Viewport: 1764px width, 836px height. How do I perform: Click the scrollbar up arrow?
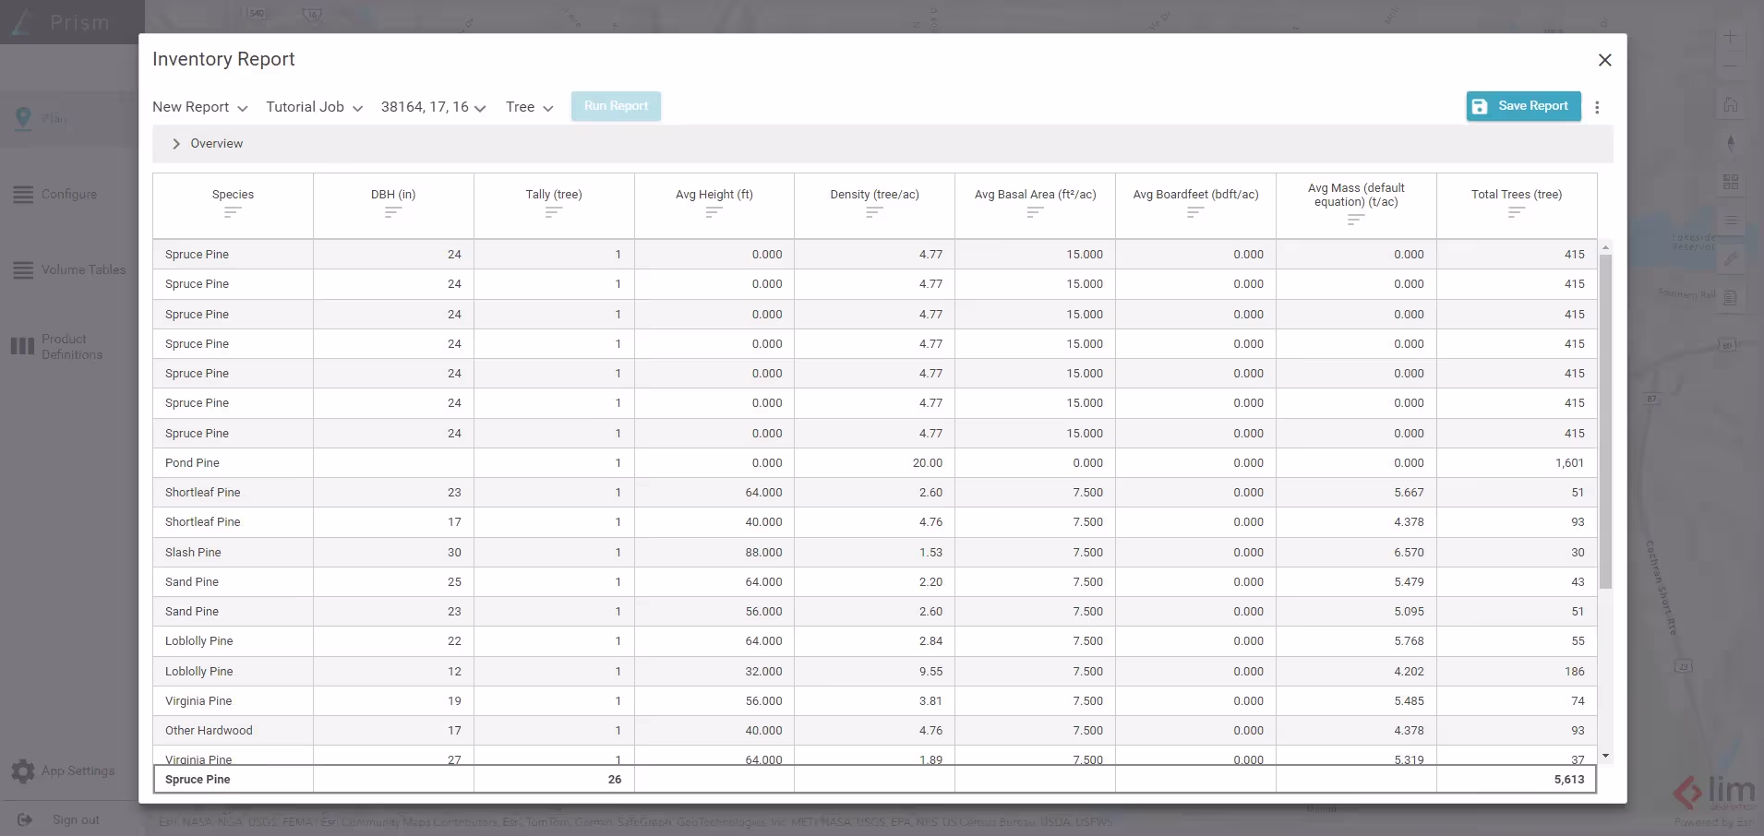point(1605,247)
